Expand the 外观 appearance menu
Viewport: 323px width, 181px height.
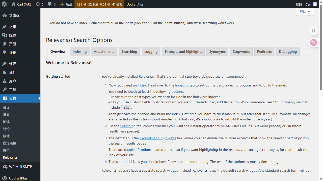[x=13, y=64]
